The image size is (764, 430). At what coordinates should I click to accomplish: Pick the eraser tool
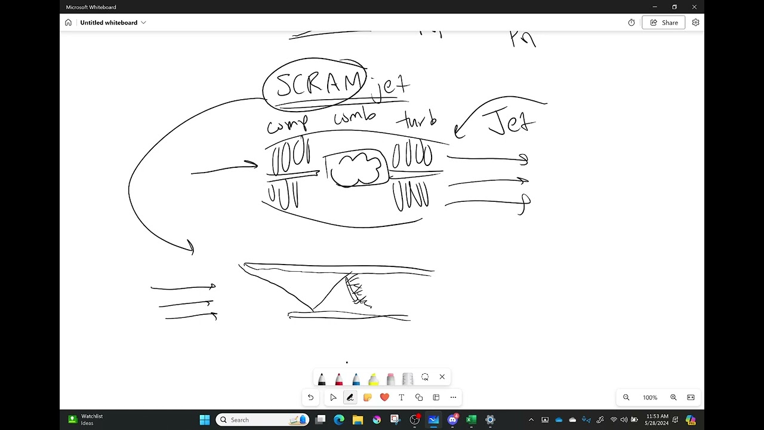tap(390, 378)
